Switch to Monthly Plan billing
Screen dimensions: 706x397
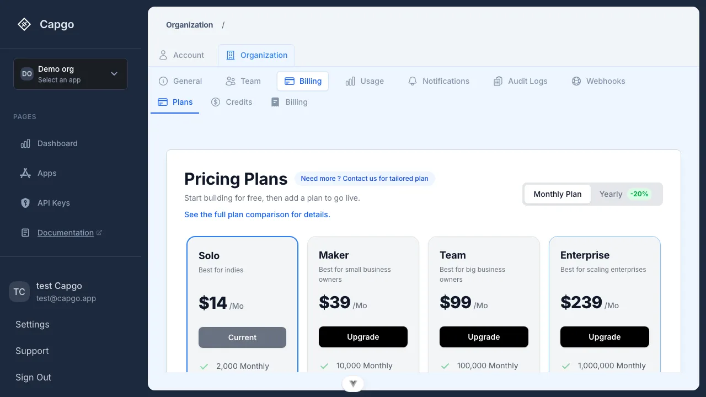pyautogui.click(x=558, y=194)
